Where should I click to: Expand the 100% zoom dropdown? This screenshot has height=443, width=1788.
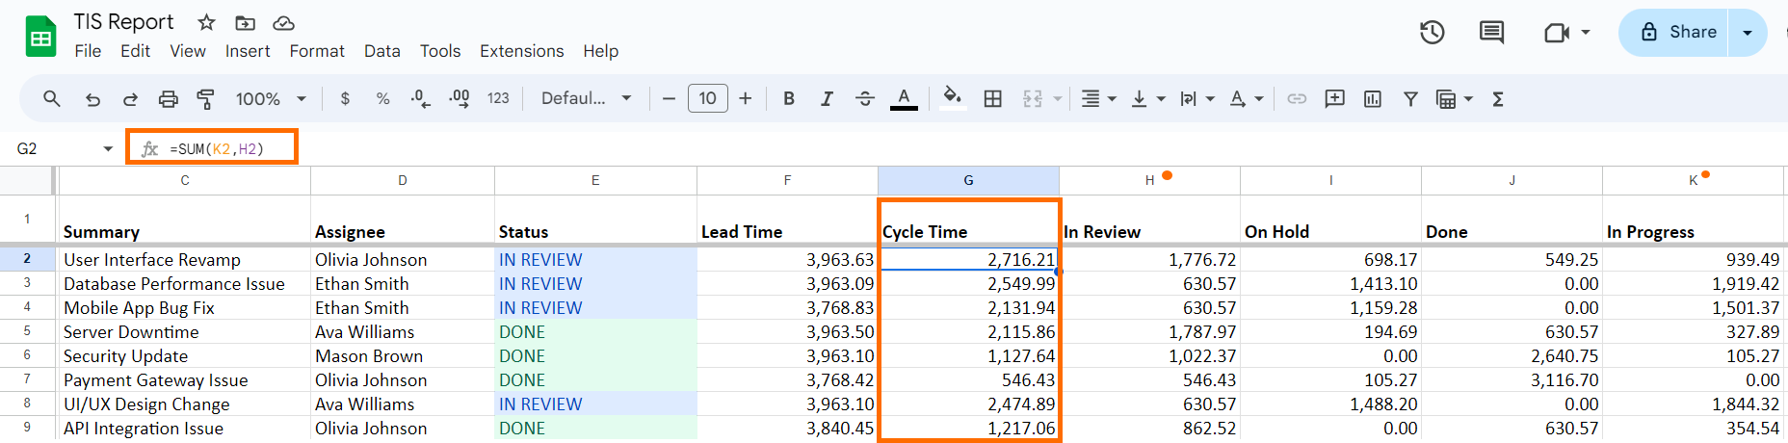click(271, 98)
